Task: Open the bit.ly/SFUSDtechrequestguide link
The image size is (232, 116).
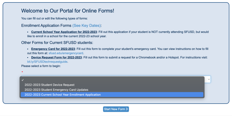Action: point(47,62)
